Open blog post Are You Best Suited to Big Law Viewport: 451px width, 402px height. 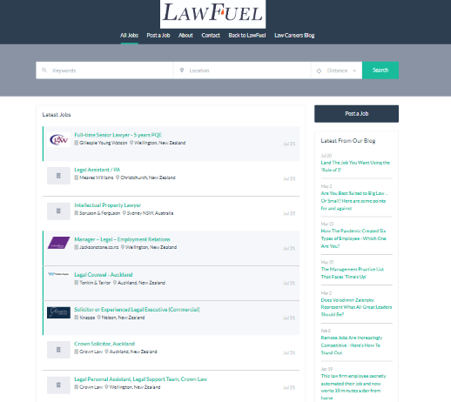coord(354,201)
